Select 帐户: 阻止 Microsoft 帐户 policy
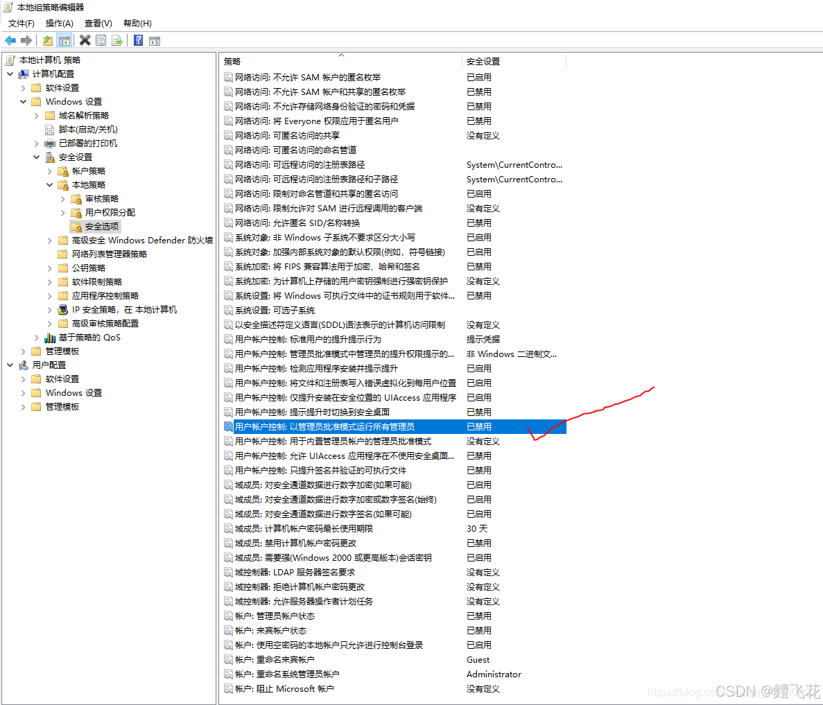 (x=284, y=689)
